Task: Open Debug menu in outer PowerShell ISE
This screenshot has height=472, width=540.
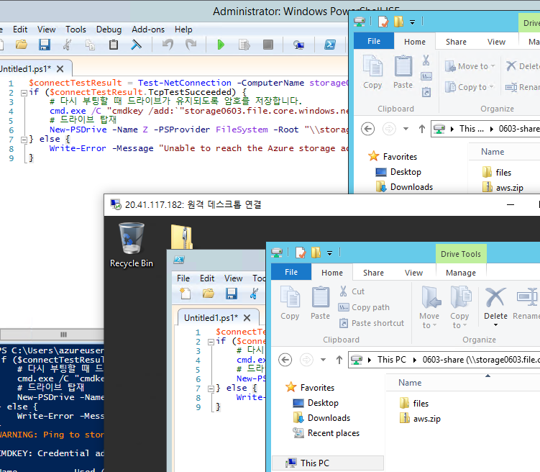Action: 109,29
